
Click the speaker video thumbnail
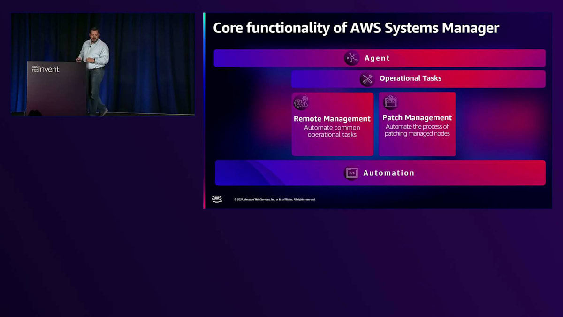(x=103, y=64)
